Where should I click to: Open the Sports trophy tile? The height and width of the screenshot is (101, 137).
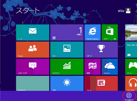[101, 50]
